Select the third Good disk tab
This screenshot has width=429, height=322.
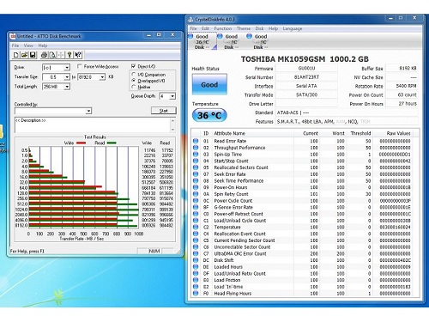[260, 41]
